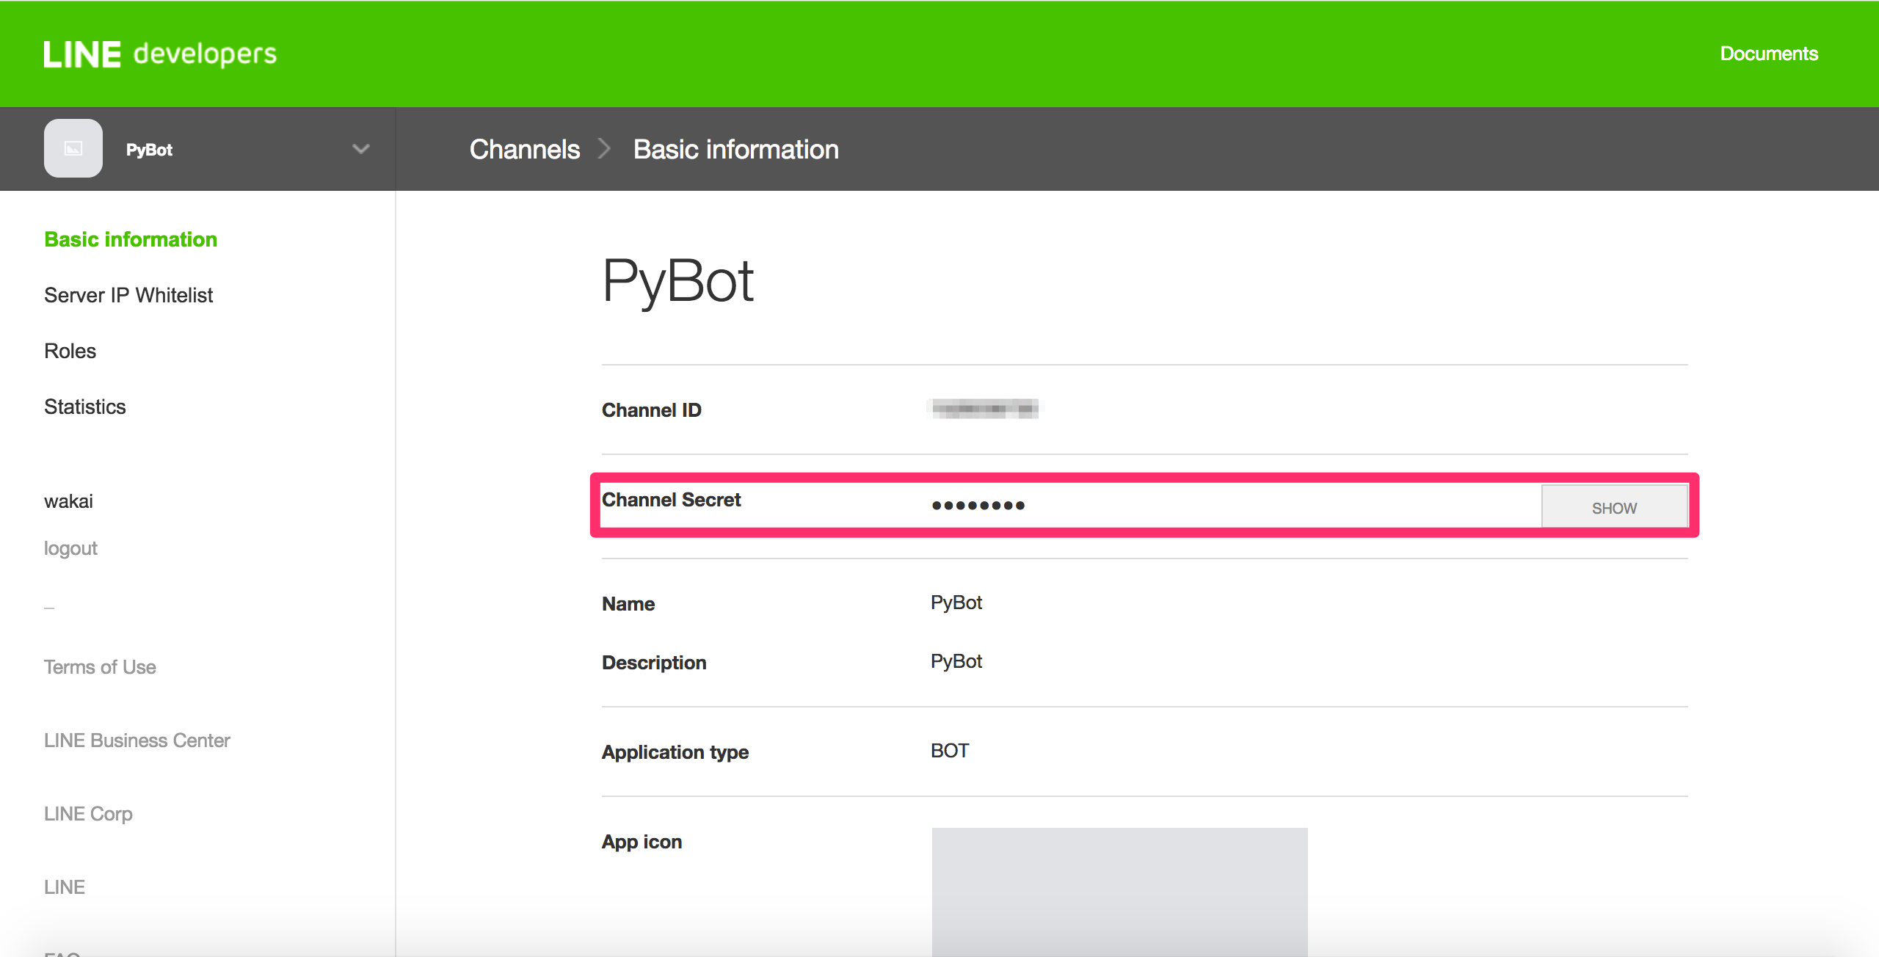Click the PyBot channel thumbnail icon
1879x957 pixels.
[x=73, y=148]
